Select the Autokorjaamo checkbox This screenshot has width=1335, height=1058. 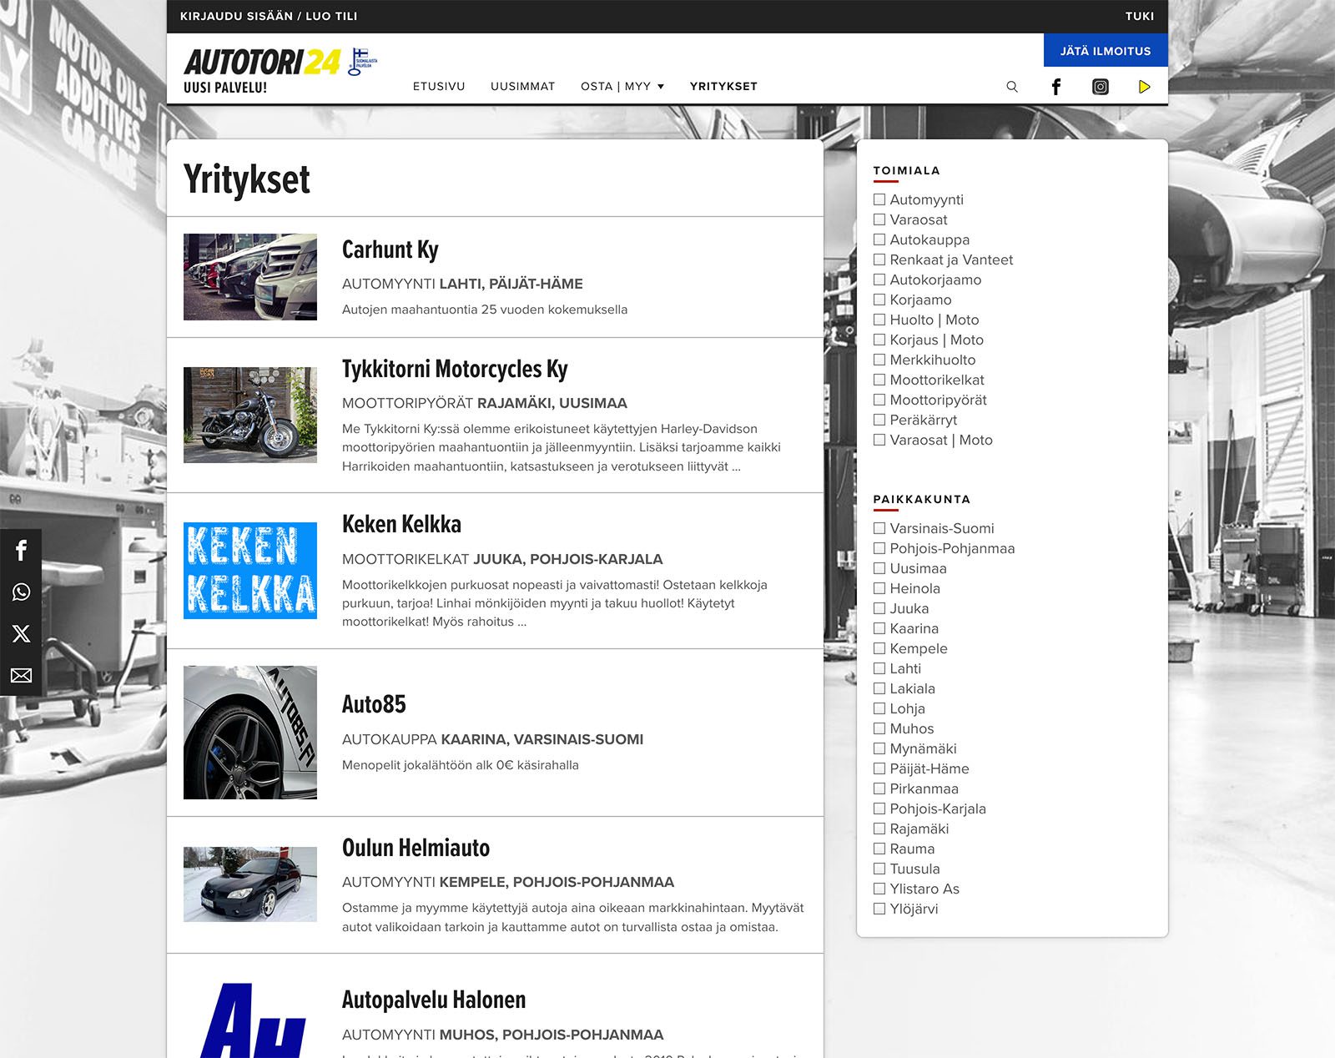pyautogui.click(x=879, y=280)
